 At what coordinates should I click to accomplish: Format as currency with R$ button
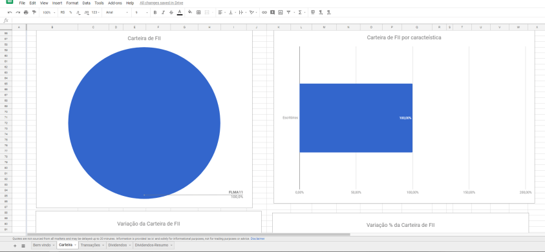coord(63,12)
